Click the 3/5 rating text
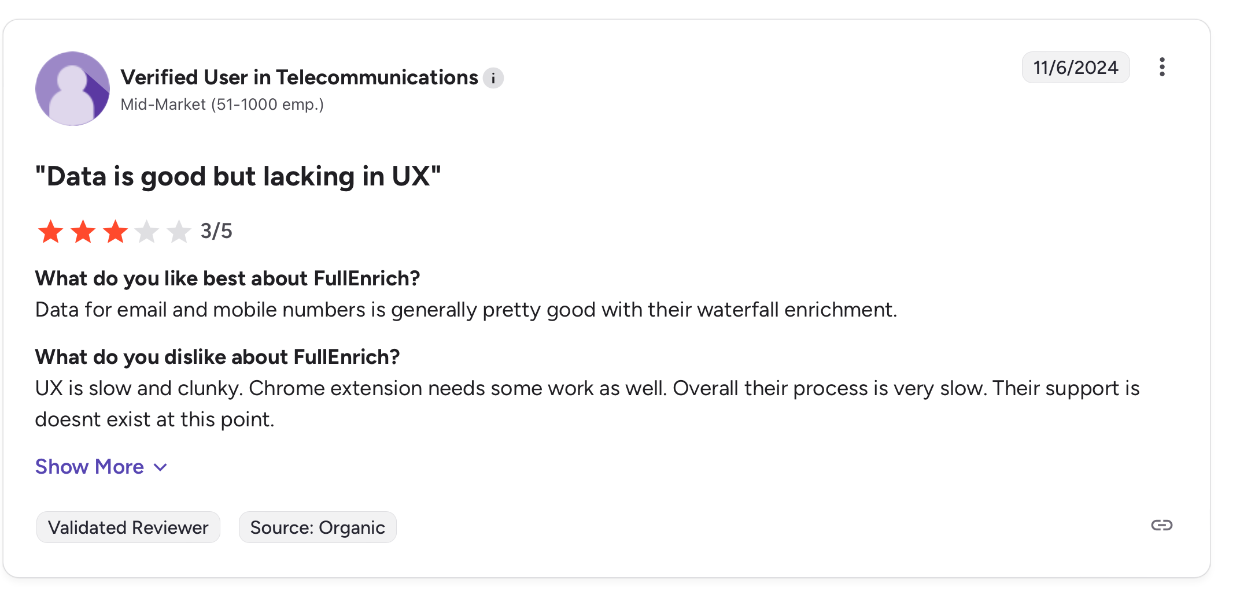 pos(216,231)
